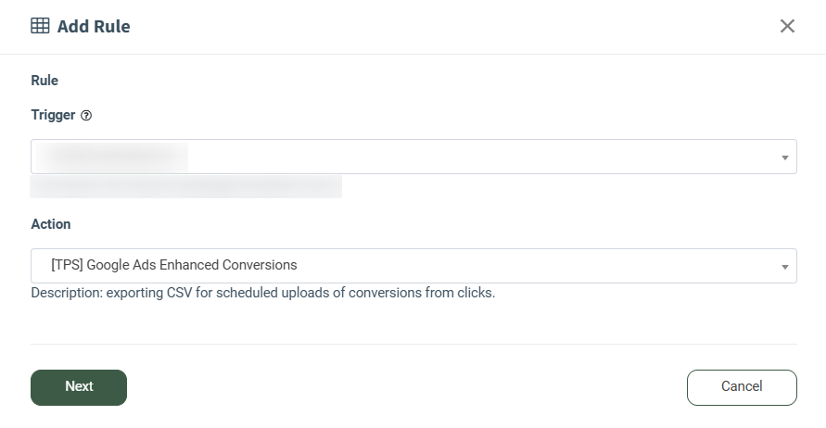Viewport: 826px width, 428px height.
Task: Click the table grid icon beside Add Rule
Action: (40, 26)
